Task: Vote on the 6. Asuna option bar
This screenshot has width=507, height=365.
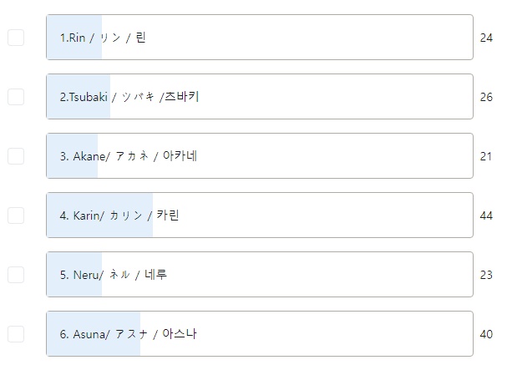Action: point(259,334)
